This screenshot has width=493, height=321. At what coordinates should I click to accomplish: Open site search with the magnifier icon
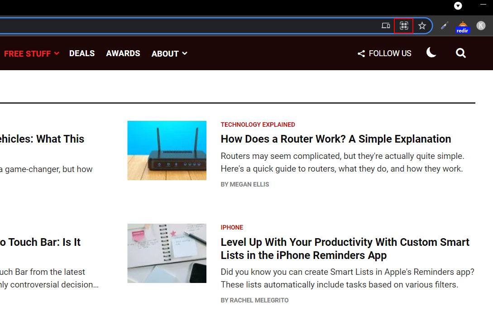pos(460,53)
